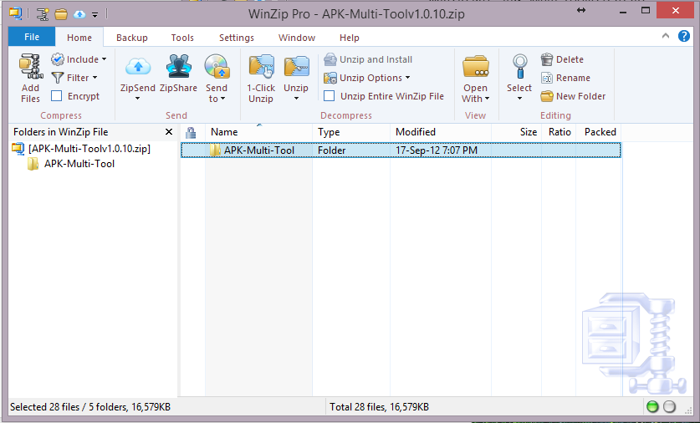This screenshot has height=423, width=700.
Task: Switch to the Help tab
Action: (x=349, y=38)
